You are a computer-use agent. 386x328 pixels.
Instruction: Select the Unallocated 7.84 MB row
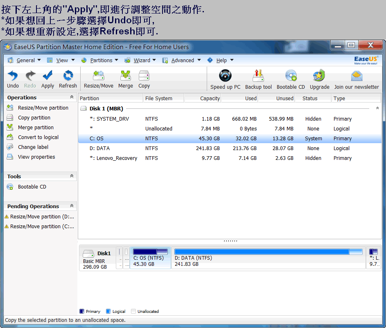230,128
